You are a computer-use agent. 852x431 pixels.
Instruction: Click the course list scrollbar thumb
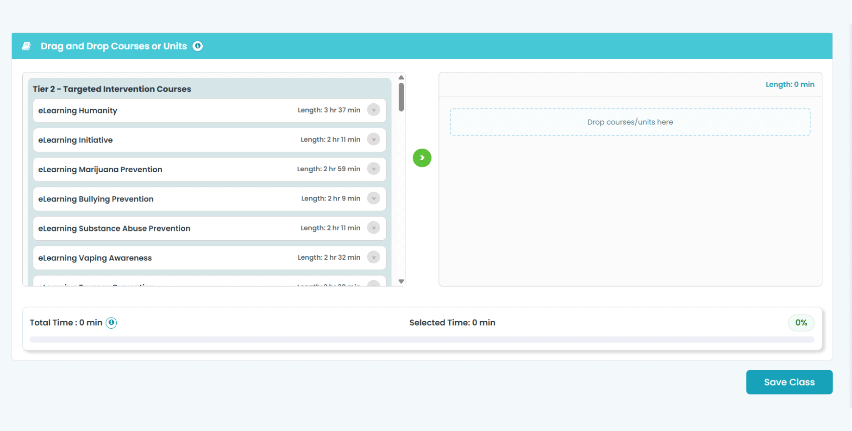pyautogui.click(x=401, y=97)
